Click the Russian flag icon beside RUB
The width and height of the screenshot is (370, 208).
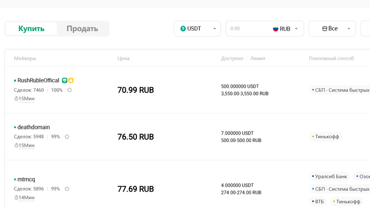tap(275, 29)
